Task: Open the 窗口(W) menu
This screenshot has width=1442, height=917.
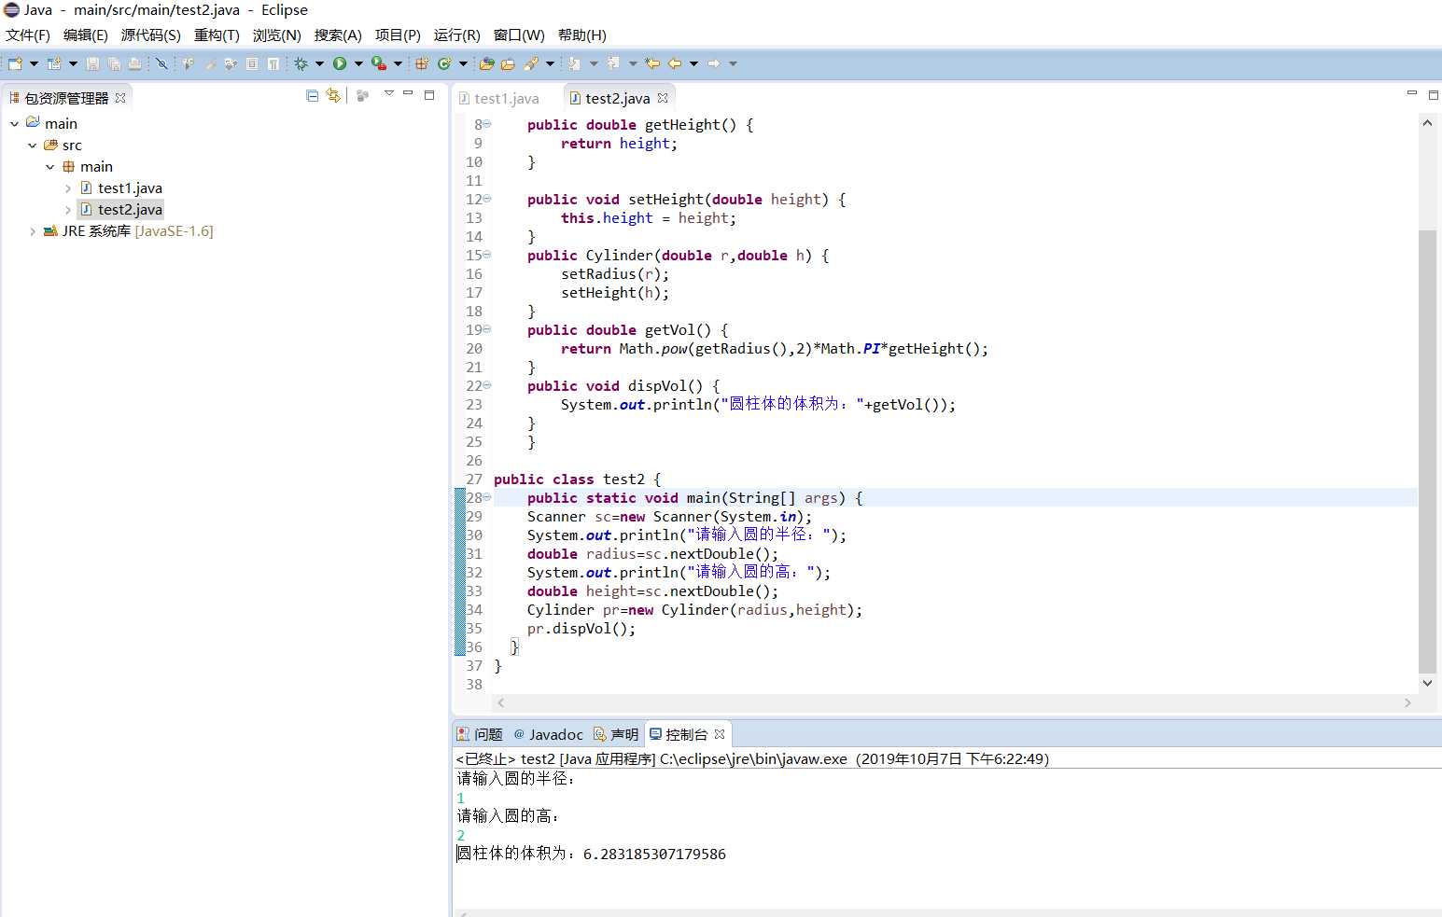Action: coord(519,35)
